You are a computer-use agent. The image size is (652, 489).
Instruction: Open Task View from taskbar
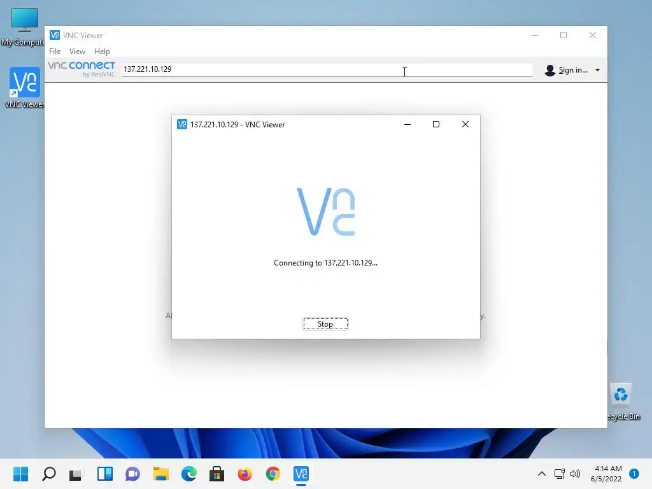[x=76, y=474]
